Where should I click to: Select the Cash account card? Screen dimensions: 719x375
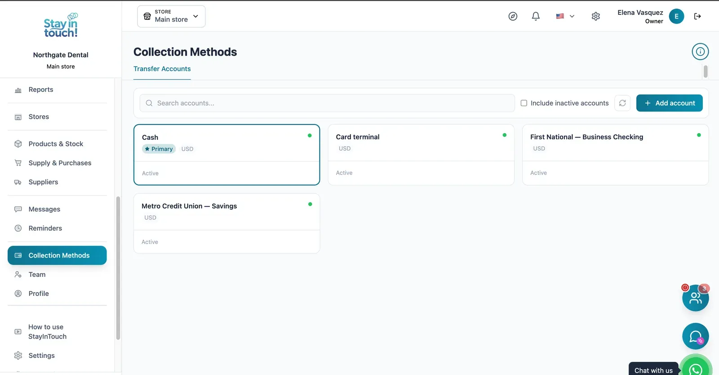(x=226, y=155)
